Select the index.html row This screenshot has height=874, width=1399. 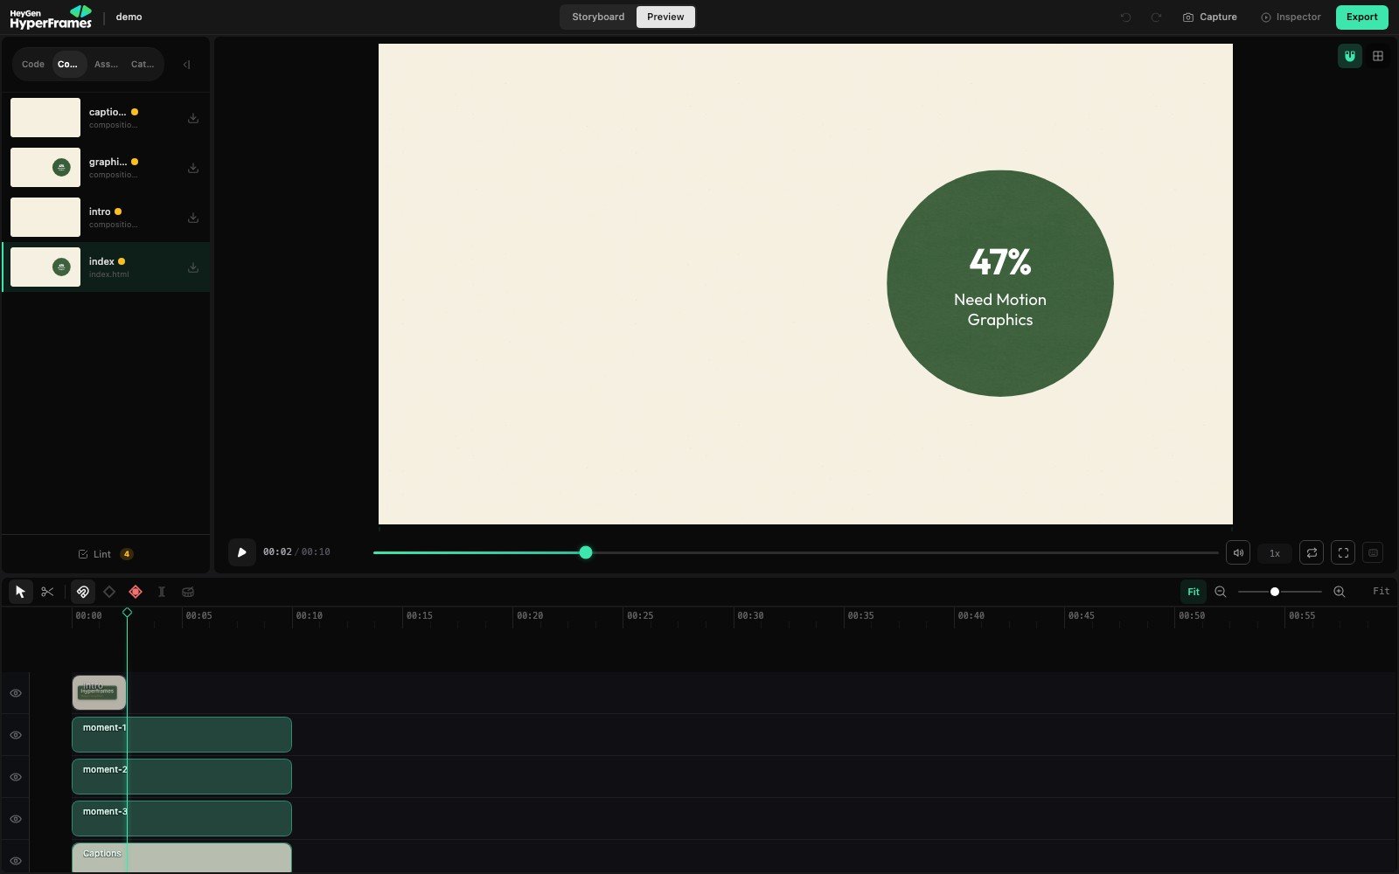106,267
